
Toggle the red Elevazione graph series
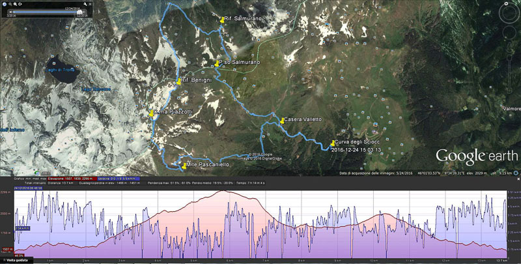72,179
